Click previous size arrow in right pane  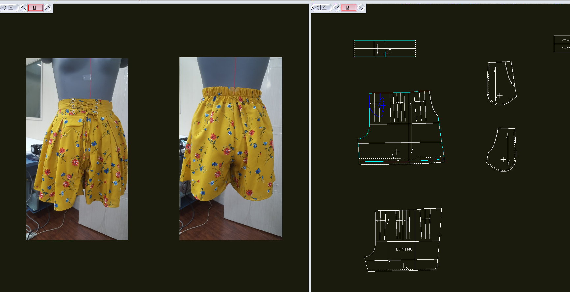coord(337,8)
